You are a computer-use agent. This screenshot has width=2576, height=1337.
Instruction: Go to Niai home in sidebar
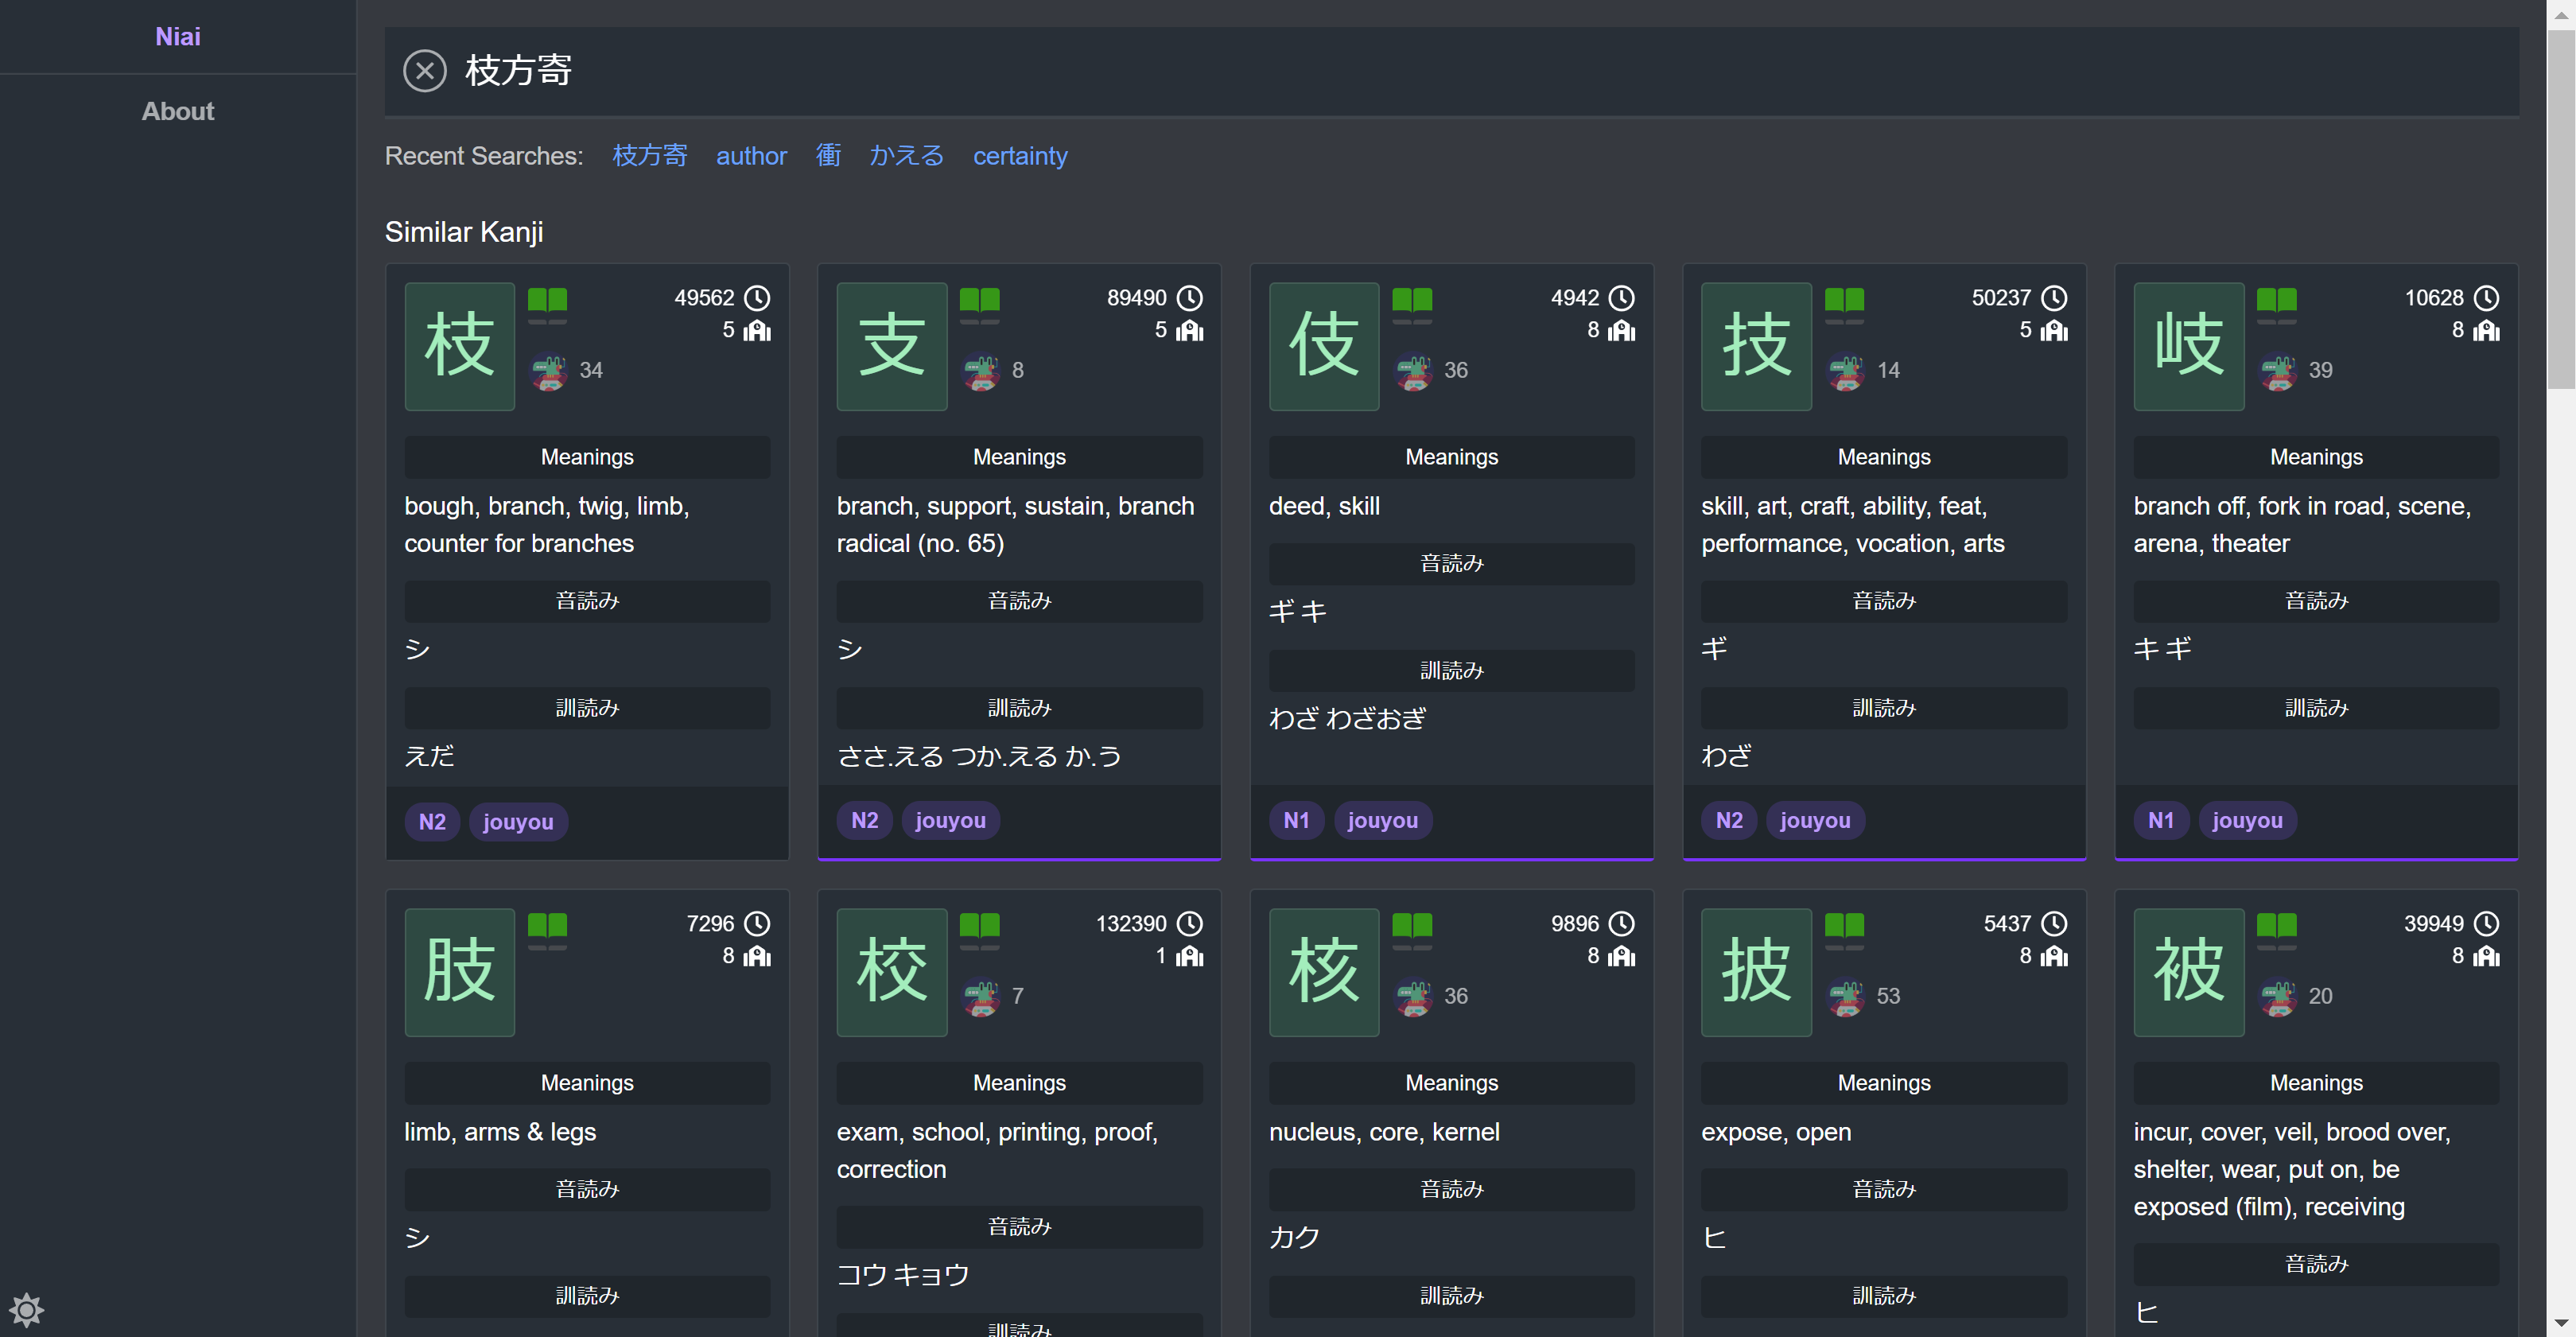(x=177, y=36)
